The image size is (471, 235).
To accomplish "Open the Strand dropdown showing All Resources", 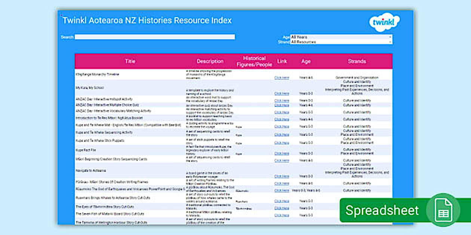I will pyautogui.click(x=340, y=42).
